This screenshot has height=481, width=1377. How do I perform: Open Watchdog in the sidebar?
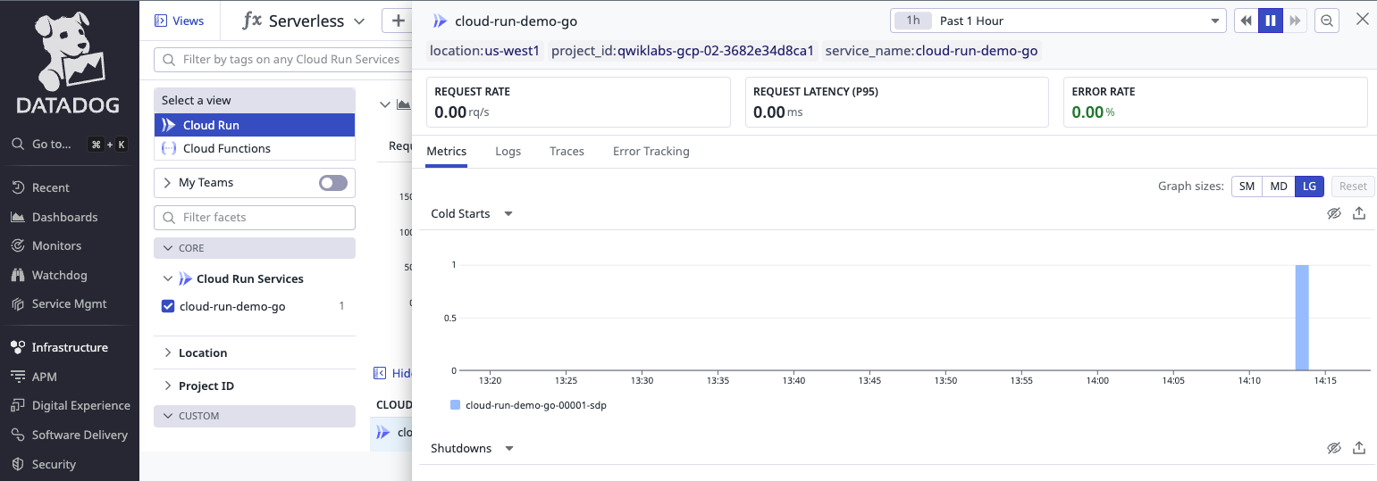[x=48, y=275]
